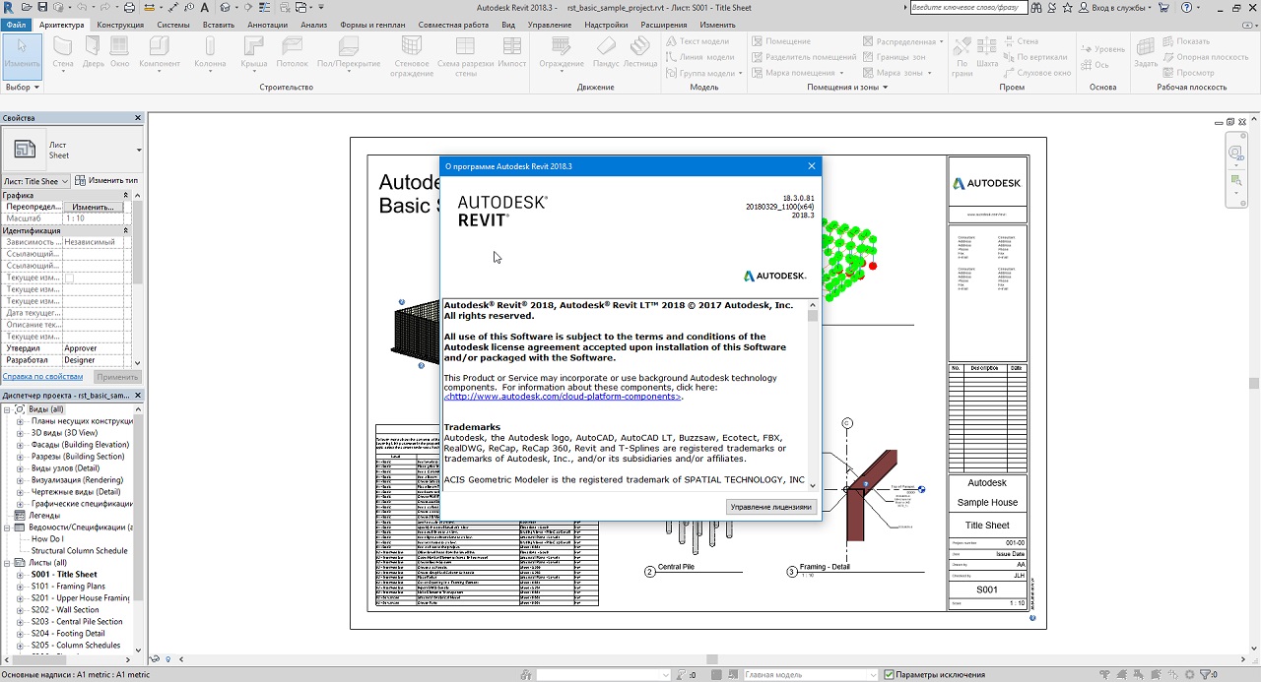
Task: Click the Print icon in quick access toolbar
Action: click(129, 7)
